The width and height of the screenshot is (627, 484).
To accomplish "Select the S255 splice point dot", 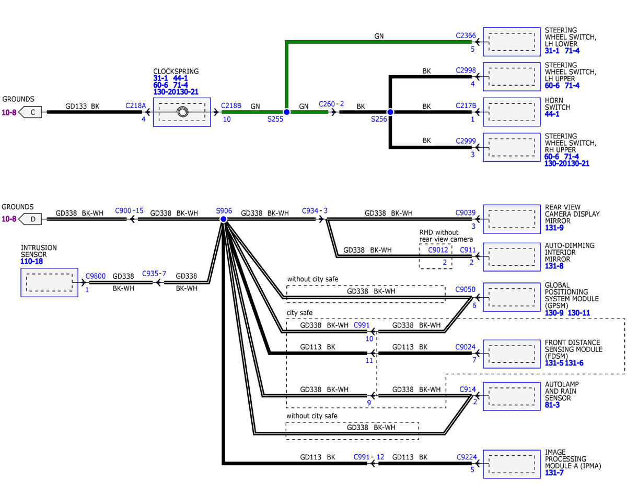I will pos(286,112).
